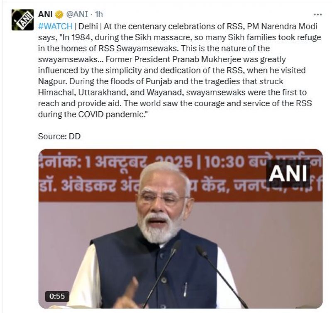The height and width of the screenshot is (313, 332).
Task: Click the word 'Delhi' in the tweet
Action: (88, 26)
